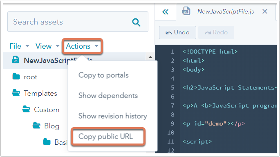This screenshot has height=157, width=280.
Task: Click the Undo button
Action: coord(177,33)
